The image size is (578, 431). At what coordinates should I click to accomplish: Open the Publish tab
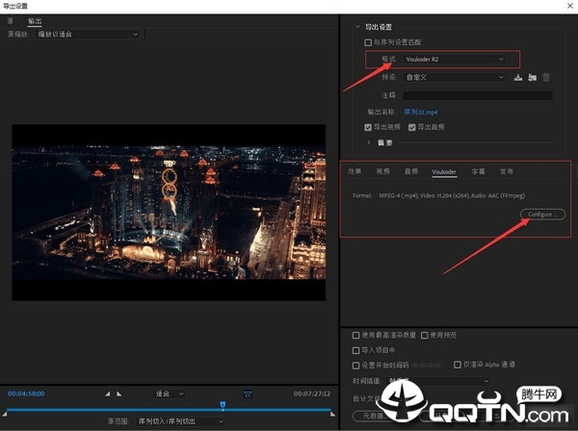click(506, 171)
